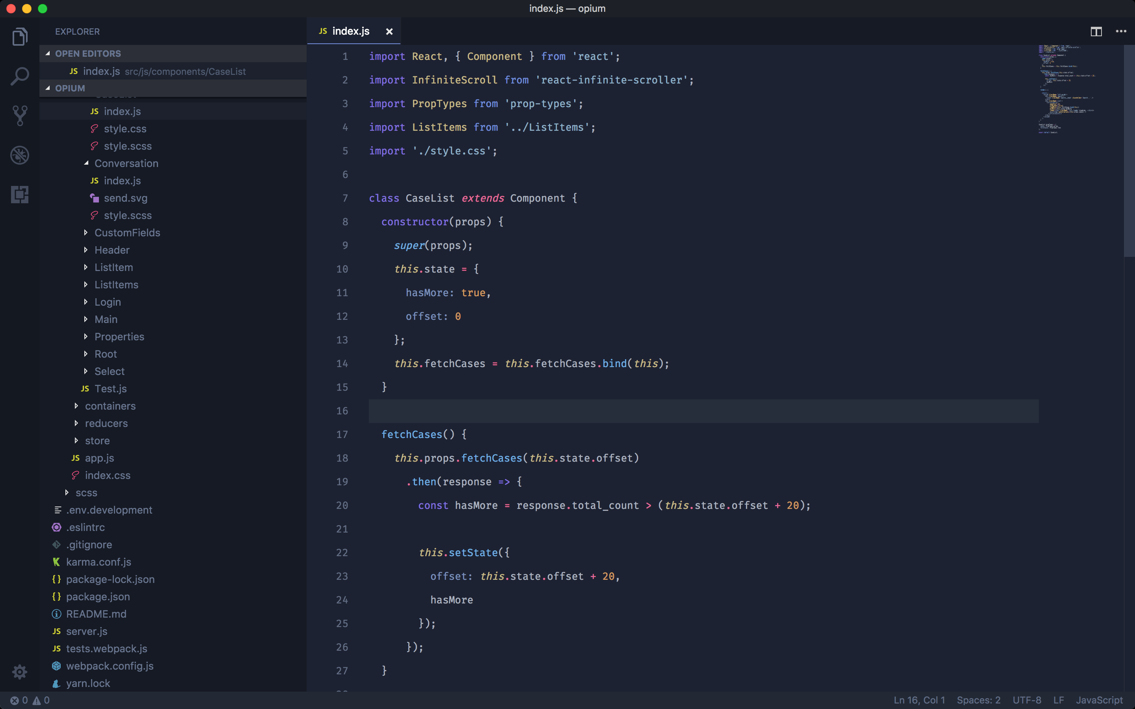
Task: Open the Debug view icon
Action: 20,155
